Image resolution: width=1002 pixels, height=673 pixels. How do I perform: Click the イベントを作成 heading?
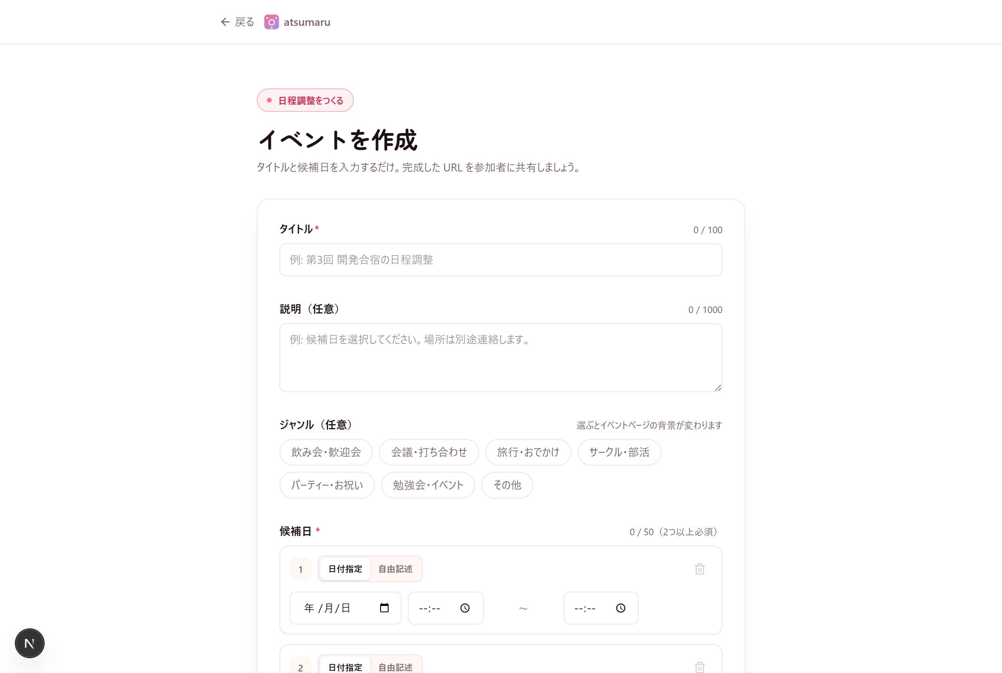337,140
